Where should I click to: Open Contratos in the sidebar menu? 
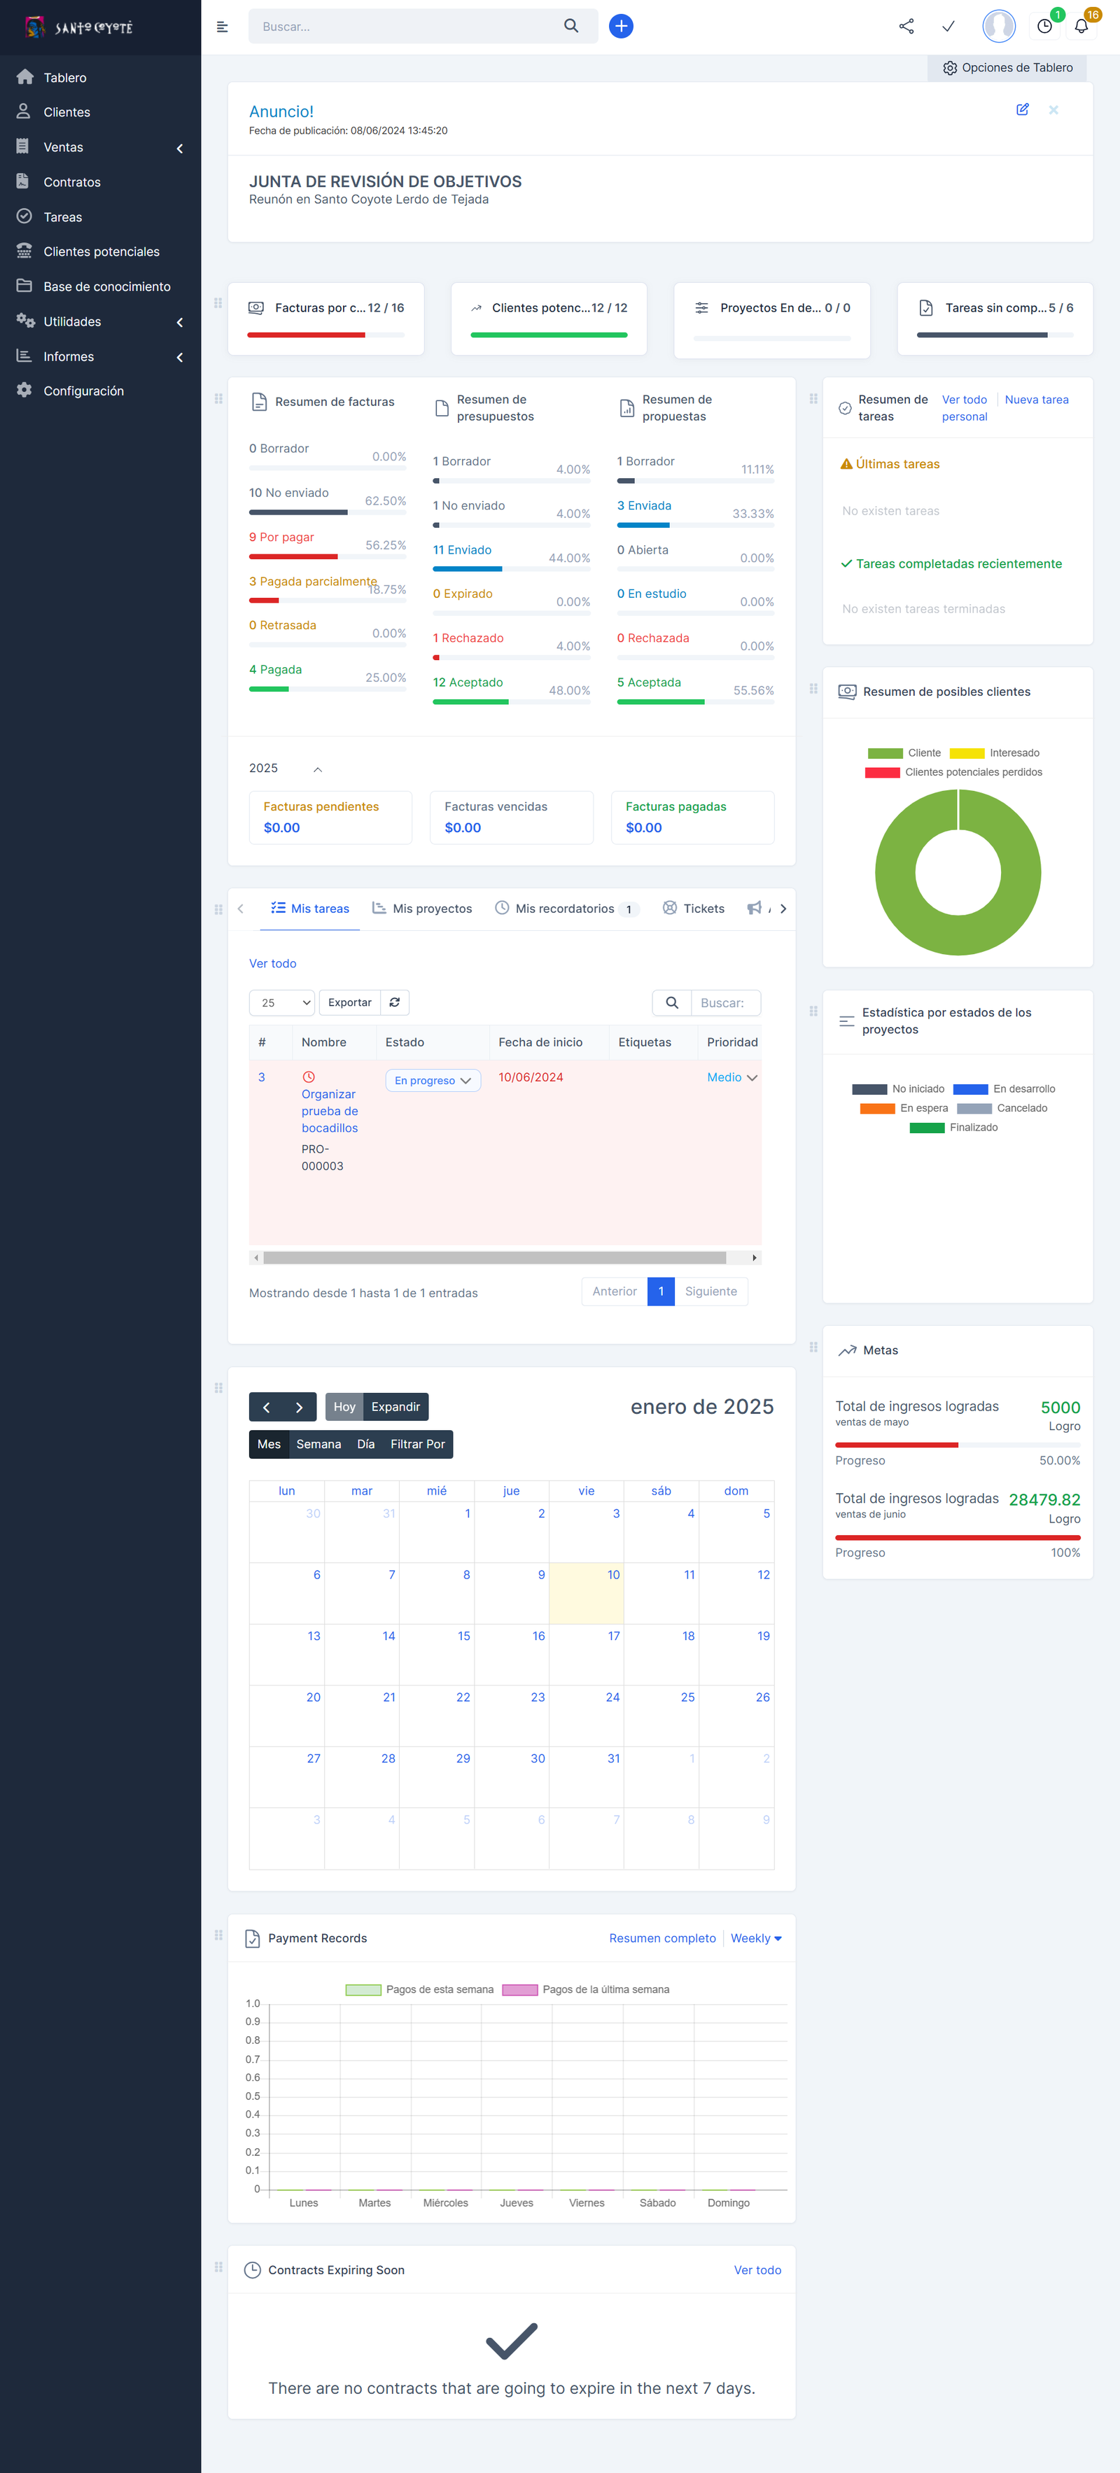(x=71, y=183)
